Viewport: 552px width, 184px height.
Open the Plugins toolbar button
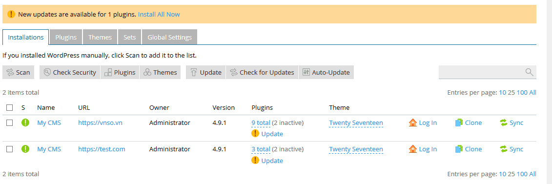click(120, 72)
